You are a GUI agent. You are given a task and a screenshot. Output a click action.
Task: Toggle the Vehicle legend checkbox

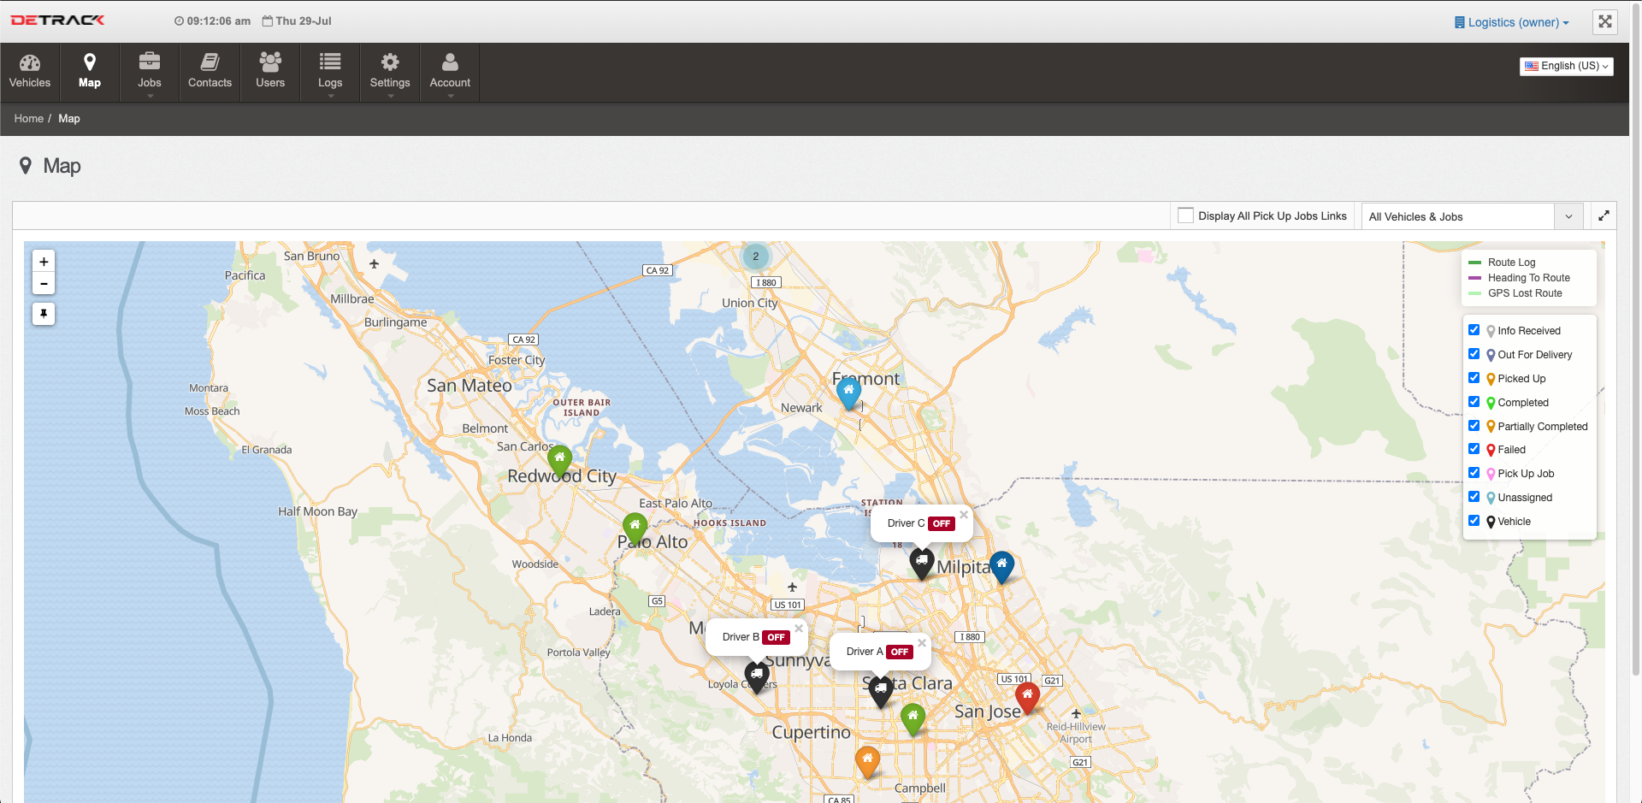(1474, 521)
